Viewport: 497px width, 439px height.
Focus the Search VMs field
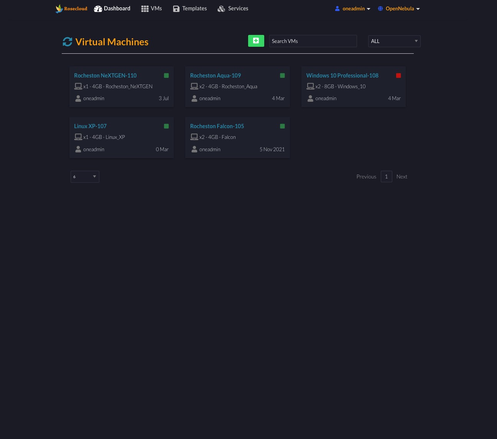click(x=313, y=41)
